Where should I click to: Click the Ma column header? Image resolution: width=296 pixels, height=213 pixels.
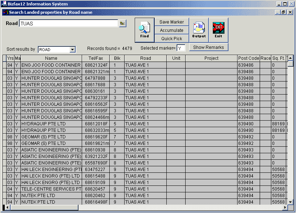(x=17, y=58)
